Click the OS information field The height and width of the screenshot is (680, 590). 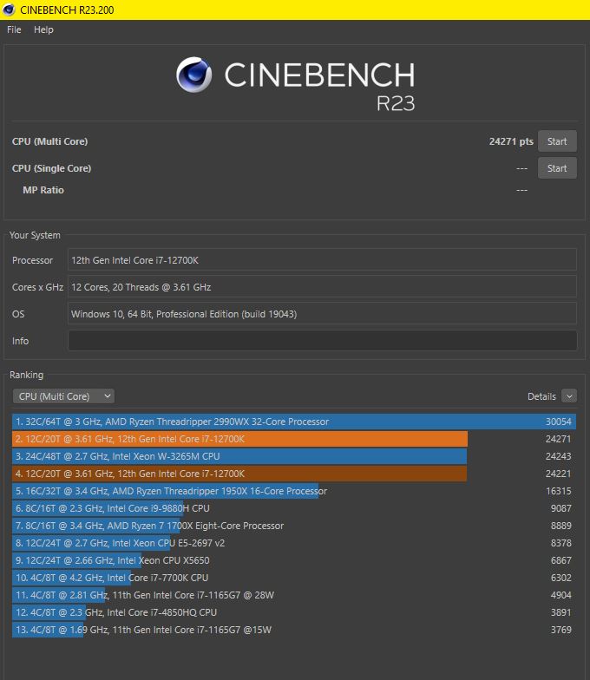point(323,314)
